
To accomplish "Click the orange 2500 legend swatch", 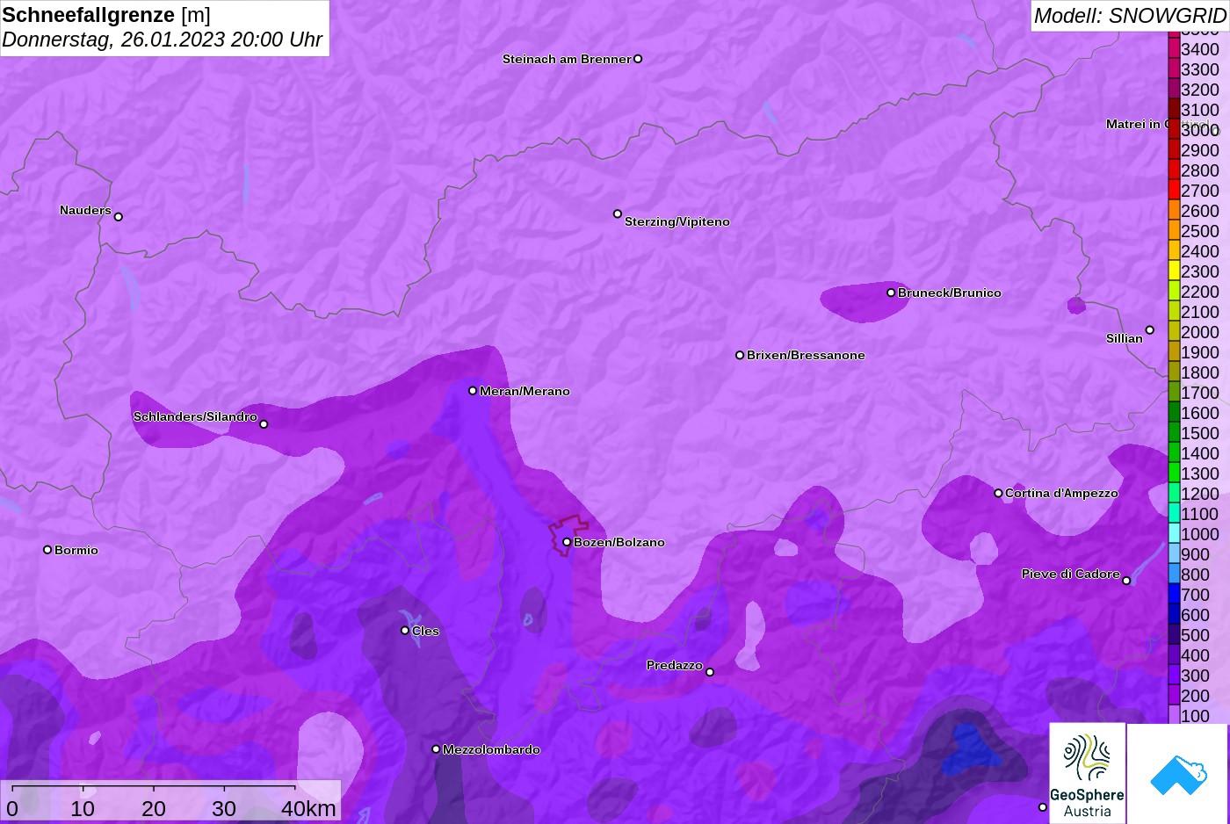I will point(1174,231).
